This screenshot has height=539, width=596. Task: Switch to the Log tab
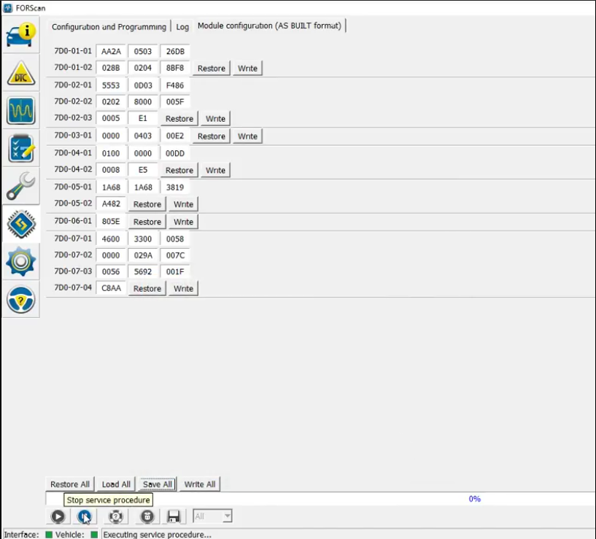pos(182,27)
